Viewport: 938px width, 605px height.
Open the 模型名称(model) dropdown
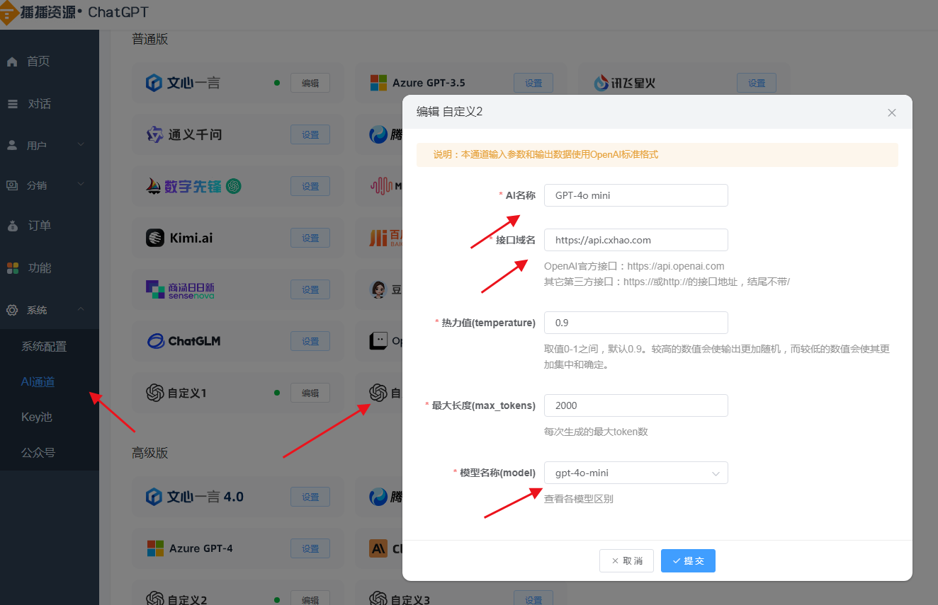[636, 473]
